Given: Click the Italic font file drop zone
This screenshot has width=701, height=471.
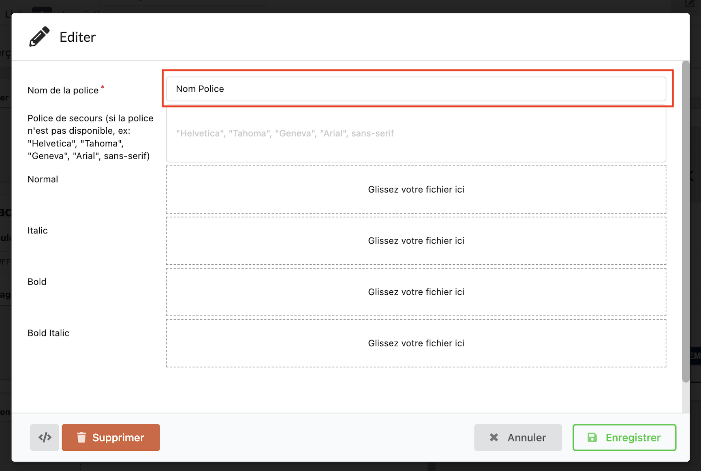Looking at the screenshot, I should (416, 241).
